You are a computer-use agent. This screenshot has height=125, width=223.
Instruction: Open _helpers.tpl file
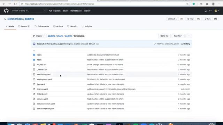click(x=42, y=69)
